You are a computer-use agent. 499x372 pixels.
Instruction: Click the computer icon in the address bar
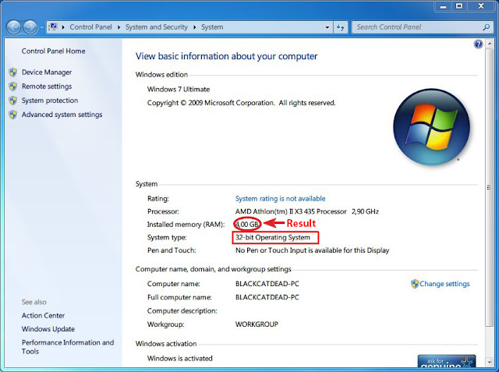(53, 27)
